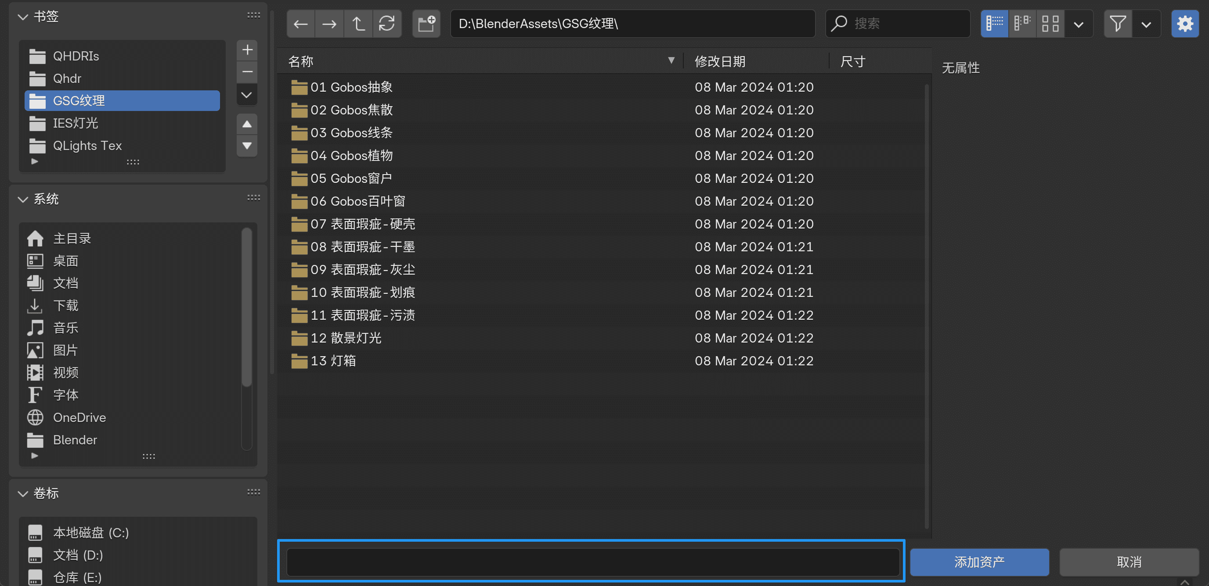Sort files by 尺寸 column
This screenshot has width=1209, height=586.
(880, 61)
